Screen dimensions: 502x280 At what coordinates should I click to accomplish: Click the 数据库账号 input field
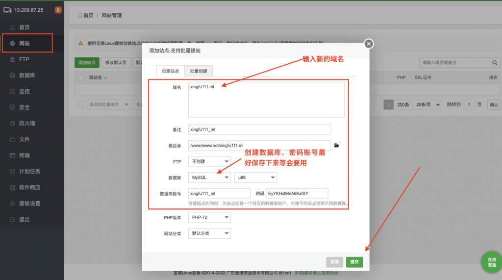(219, 194)
